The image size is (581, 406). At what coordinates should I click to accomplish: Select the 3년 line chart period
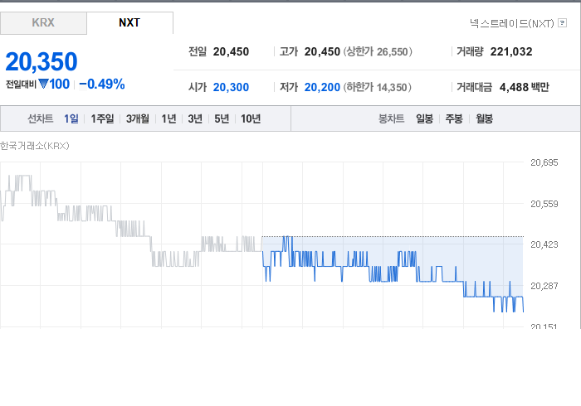(x=195, y=118)
